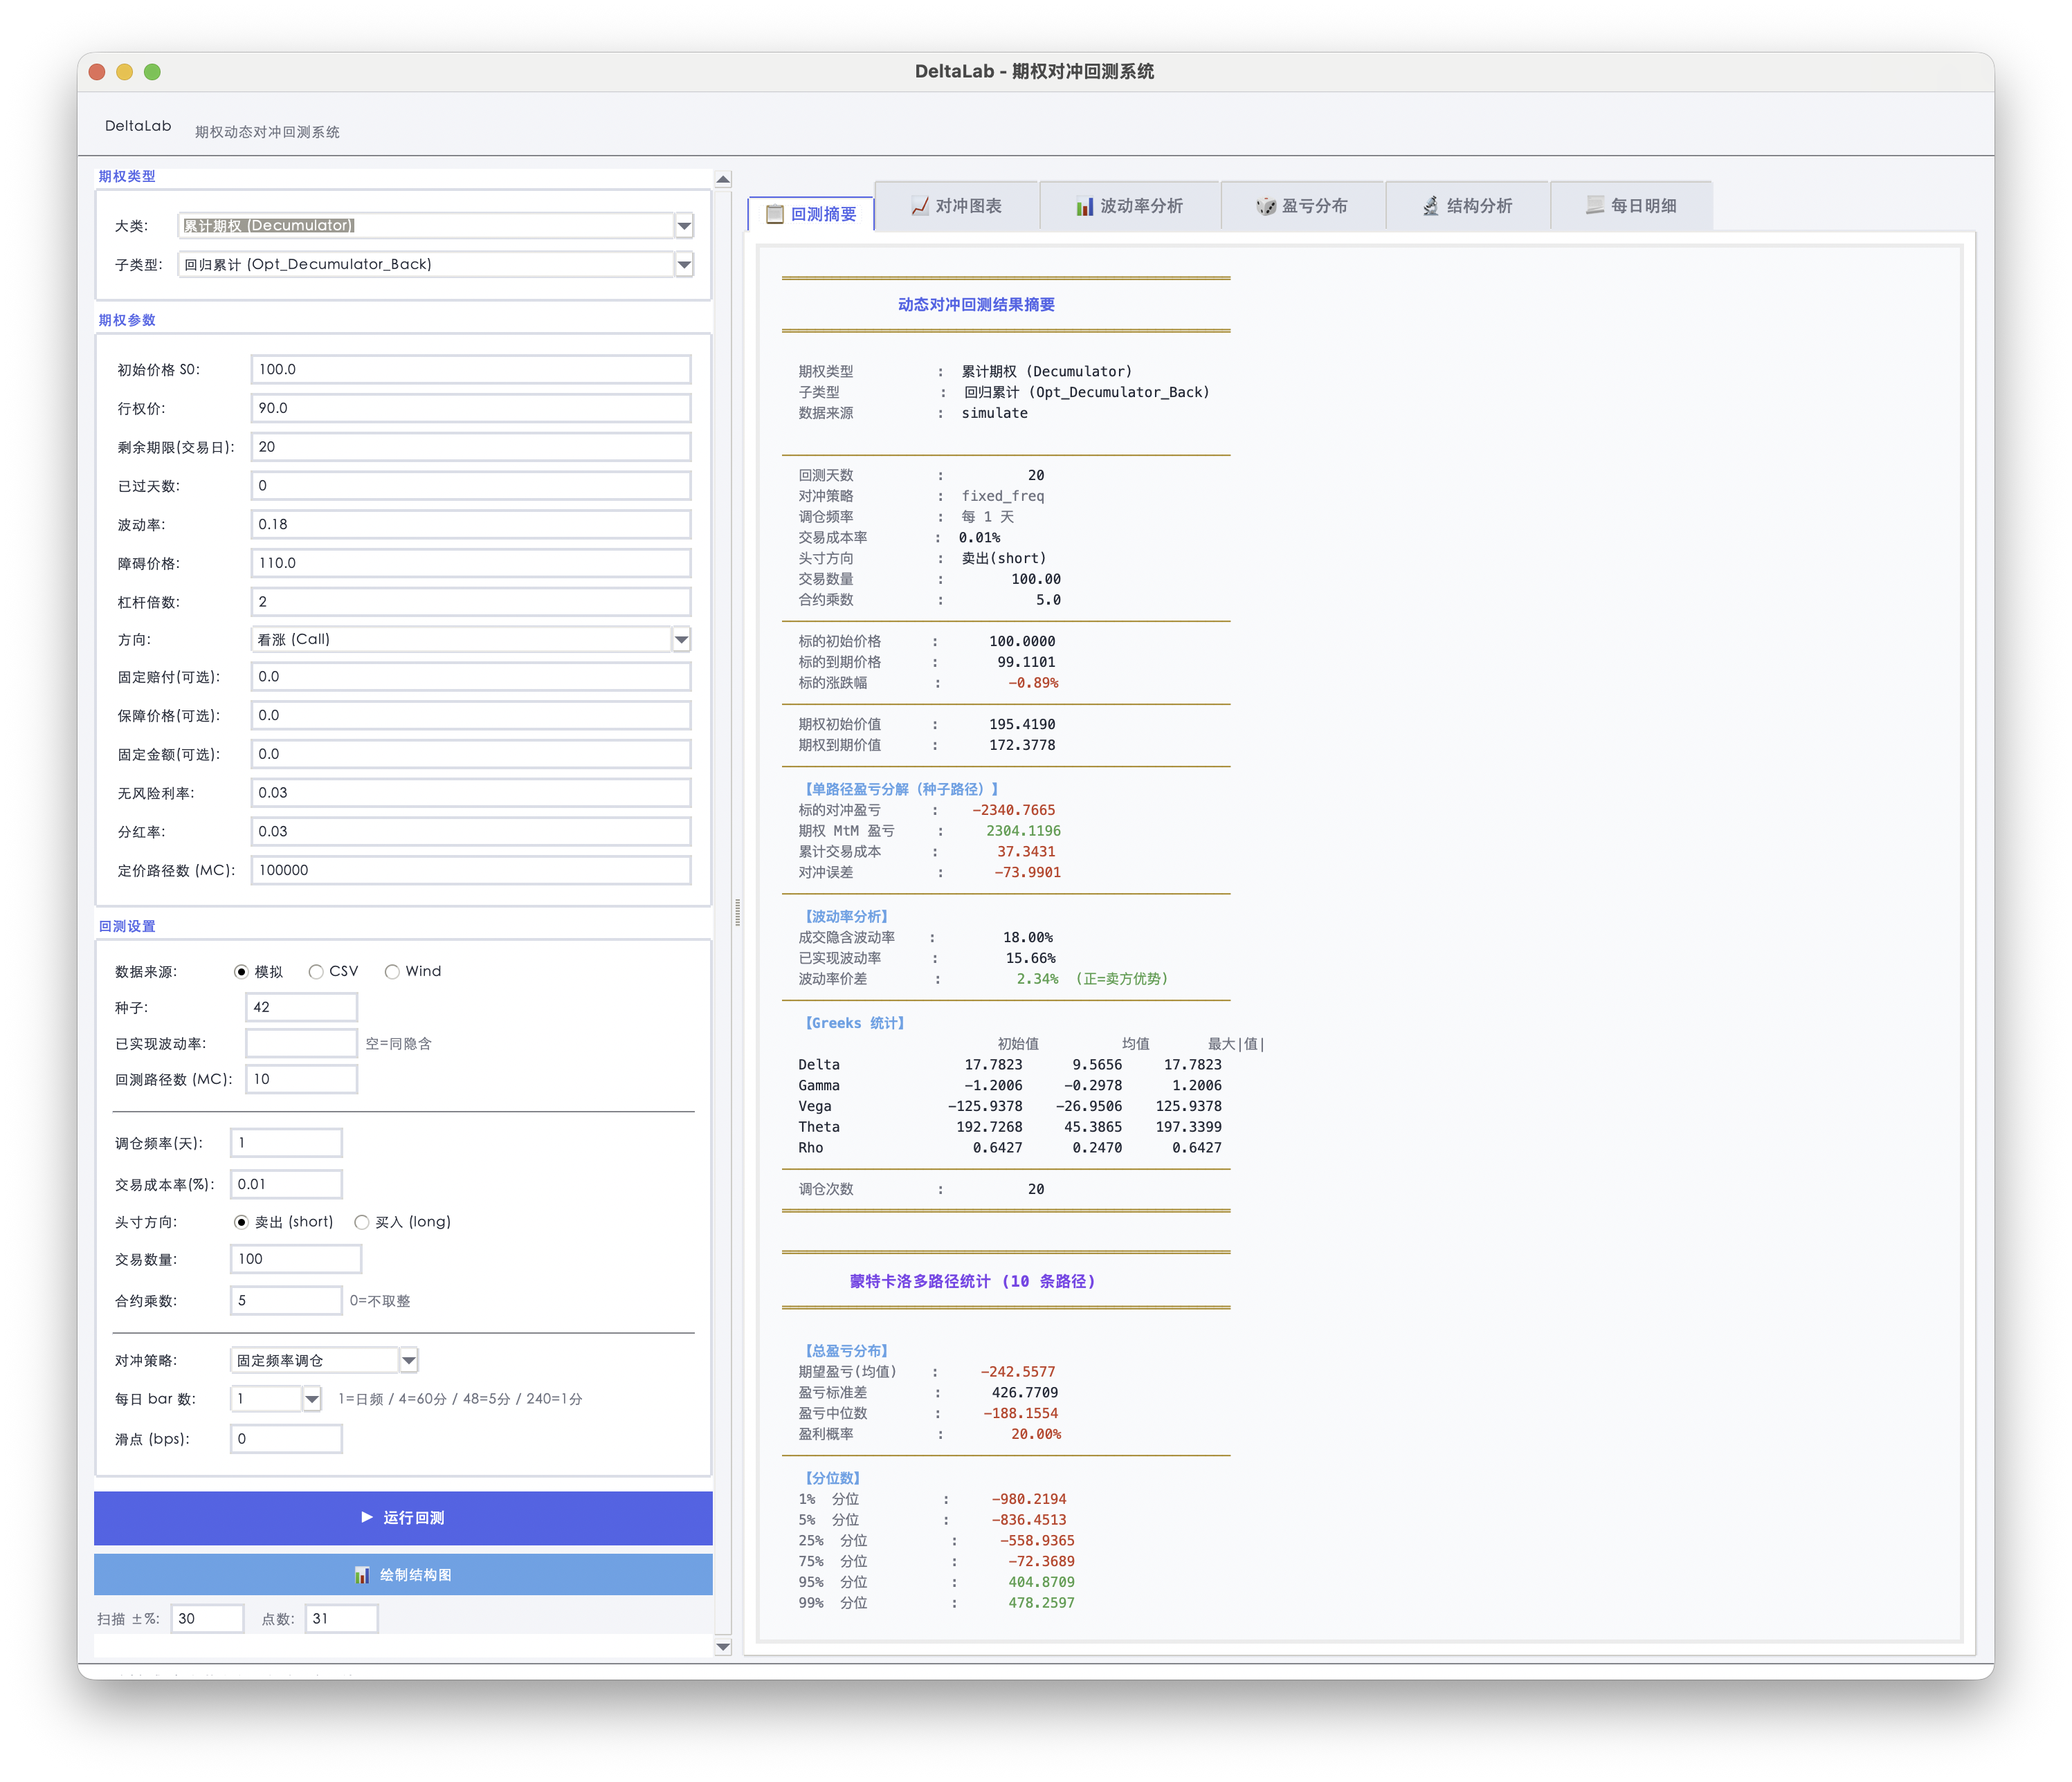Click the 调仓频率(天) field

click(286, 1143)
